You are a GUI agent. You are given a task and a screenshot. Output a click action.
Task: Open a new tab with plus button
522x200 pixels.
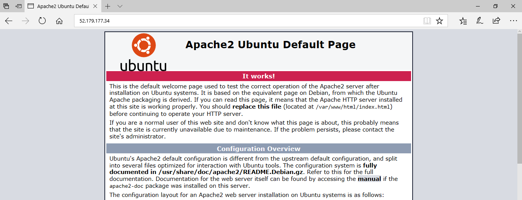(x=108, y=6)
